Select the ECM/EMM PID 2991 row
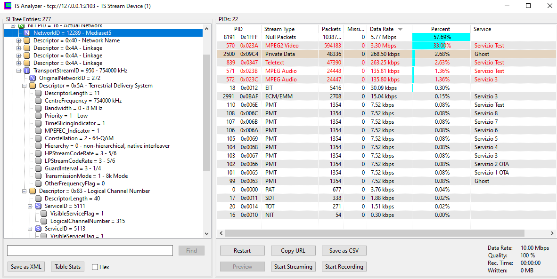Screen dimensions: 557x279 (x=386, y=96)
